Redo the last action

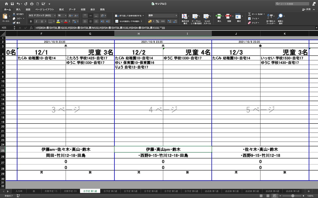26,4
